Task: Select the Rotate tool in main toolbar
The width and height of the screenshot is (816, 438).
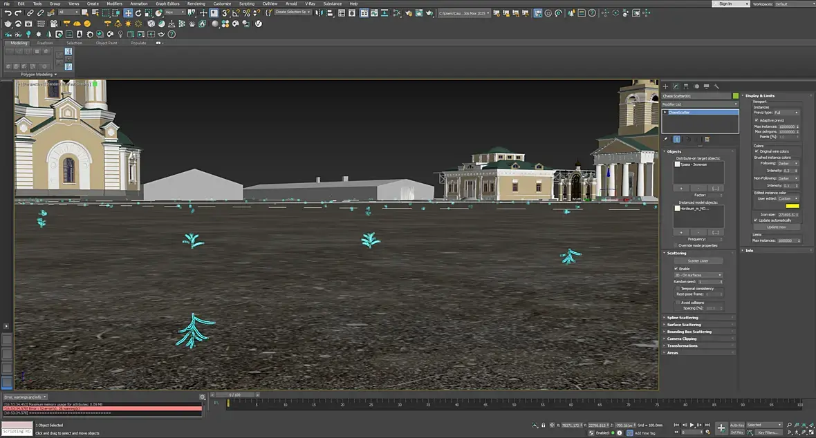Action: coord(138,13)
